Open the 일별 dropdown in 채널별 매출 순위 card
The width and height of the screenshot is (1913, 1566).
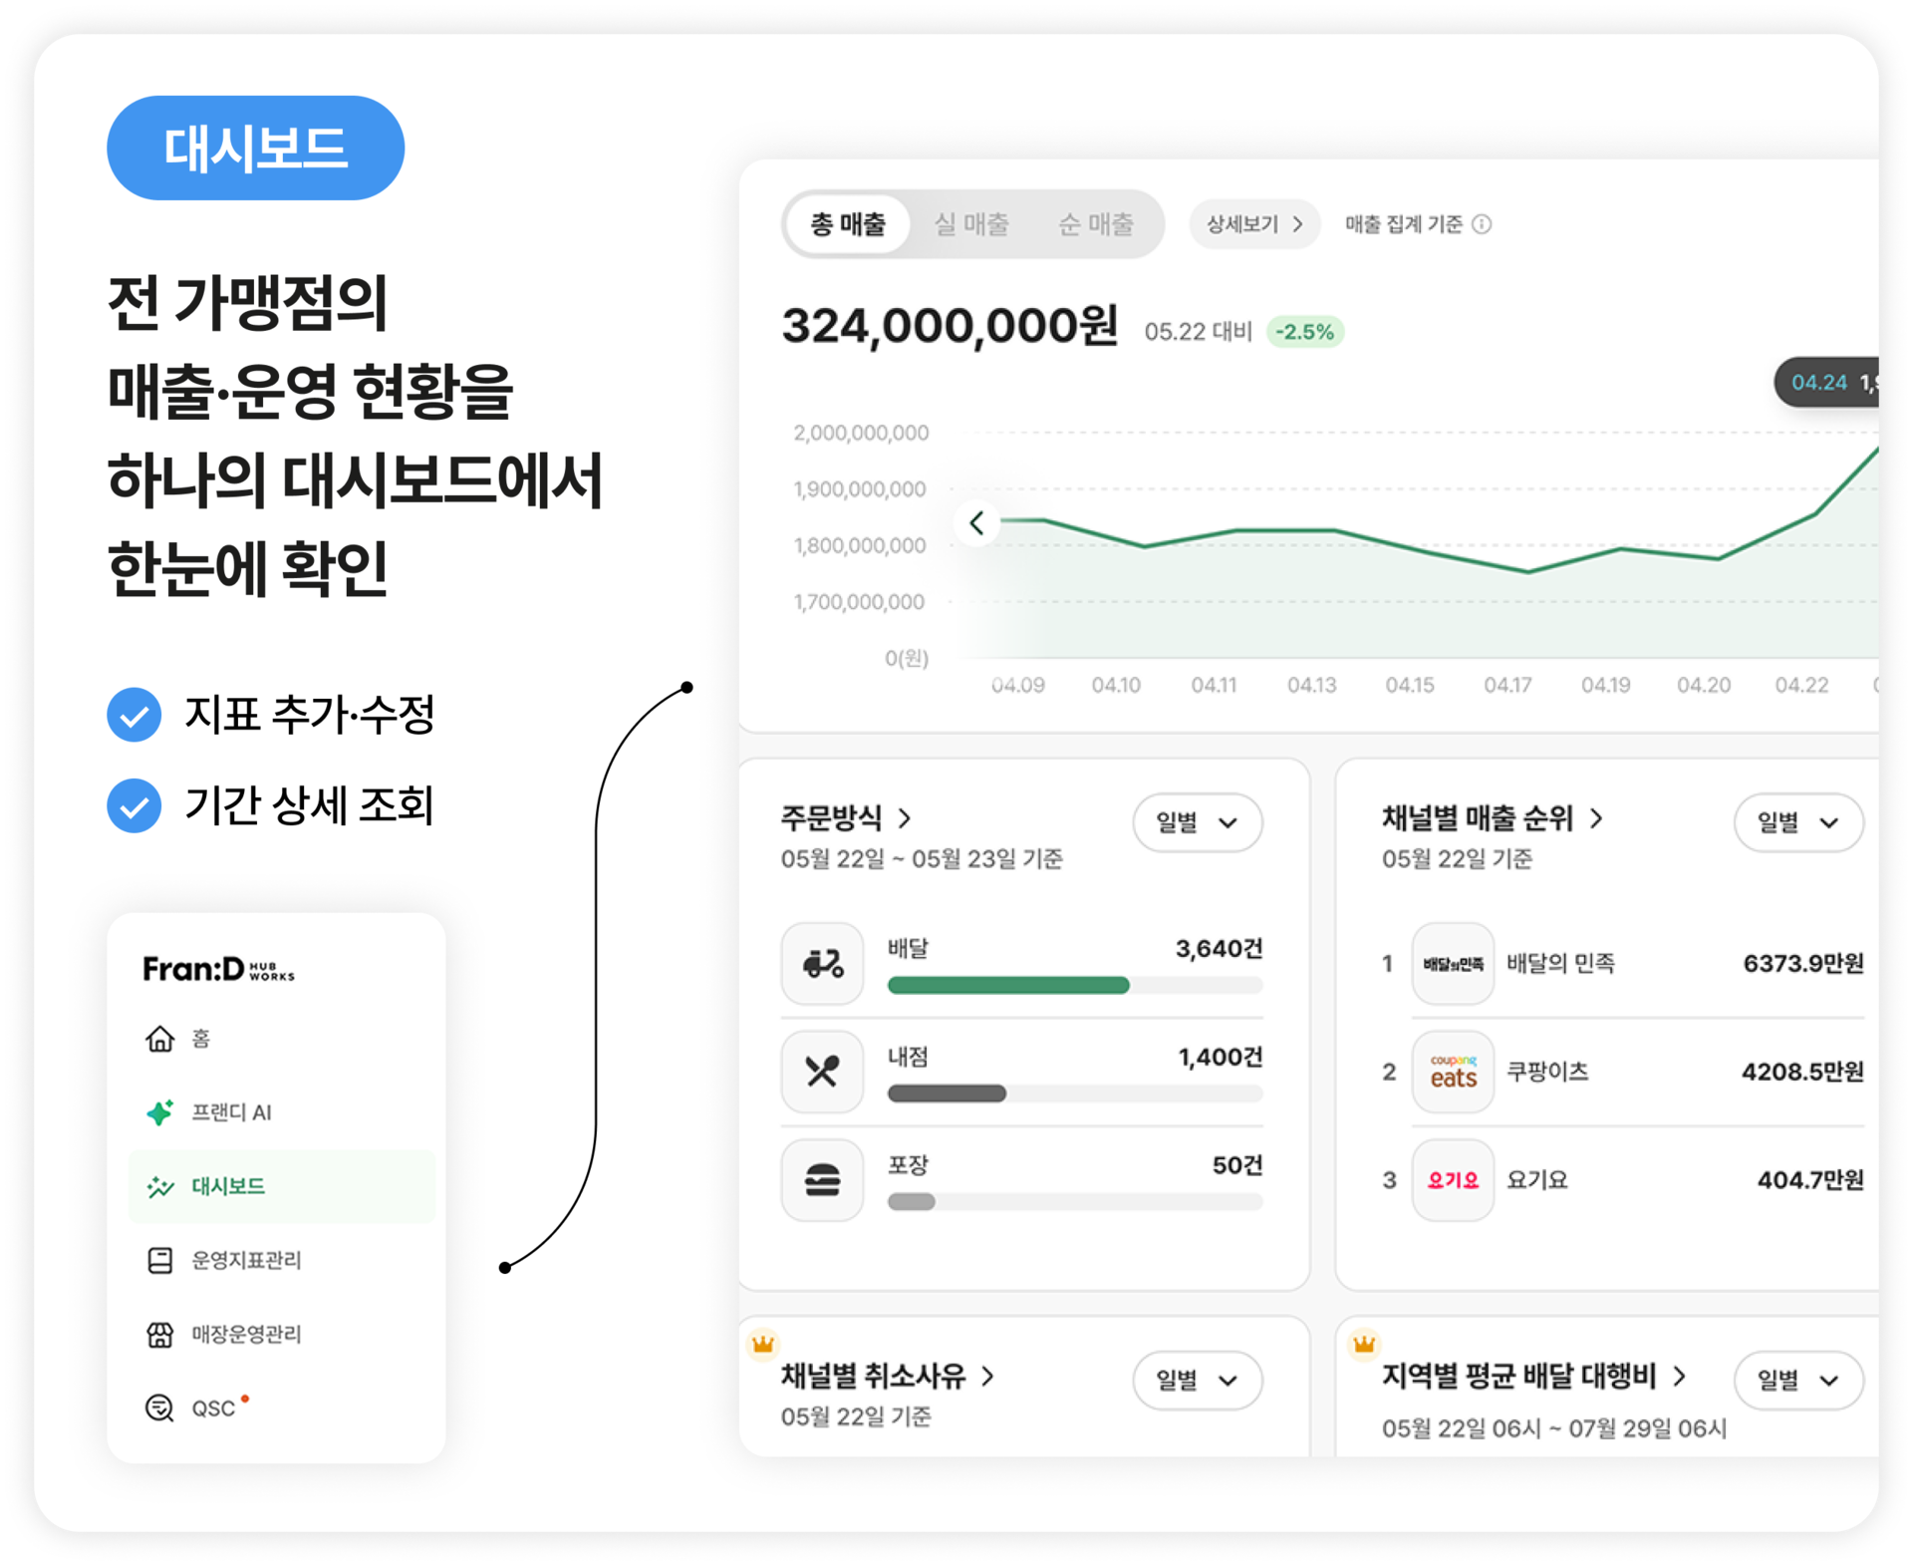pyautogui.click(x=1798, y=822)
